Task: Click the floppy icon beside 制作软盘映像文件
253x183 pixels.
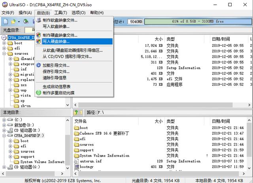Action: (x=38, y=20)
